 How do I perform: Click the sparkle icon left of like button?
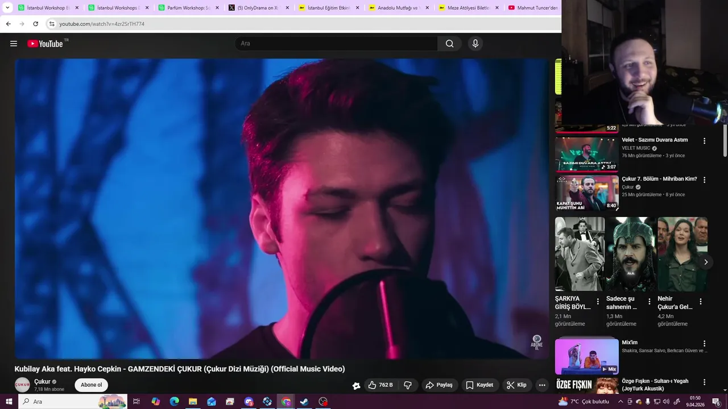pyautogui.click(x=356, y=385)
